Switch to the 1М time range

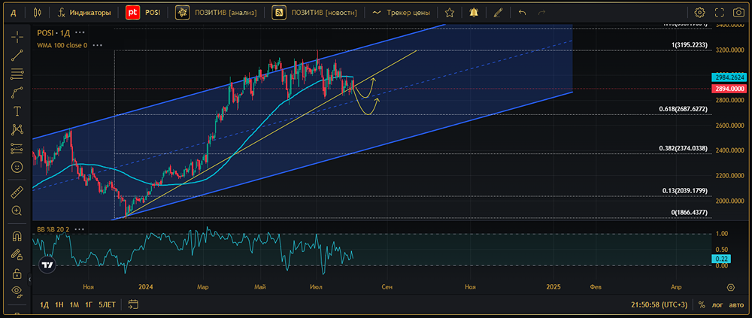[74, 304]
